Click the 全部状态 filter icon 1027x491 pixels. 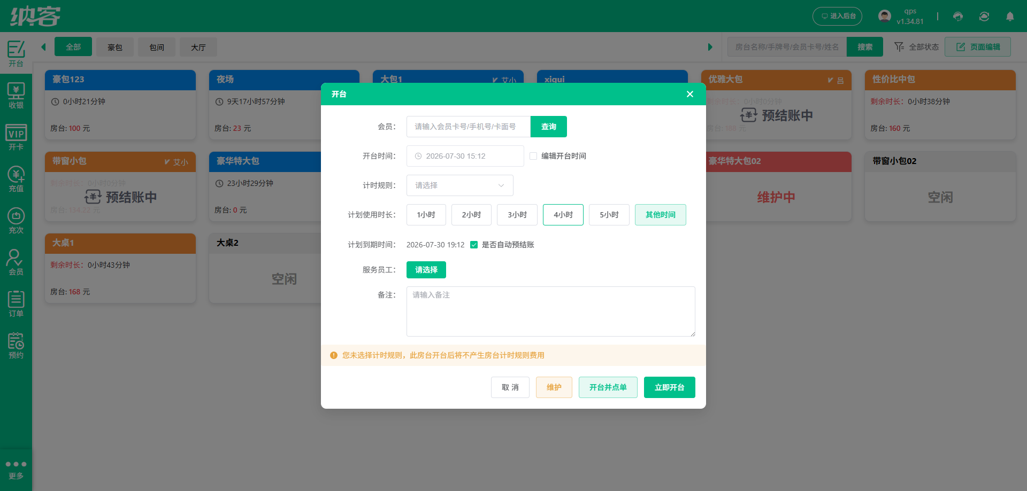coord(899,47)
